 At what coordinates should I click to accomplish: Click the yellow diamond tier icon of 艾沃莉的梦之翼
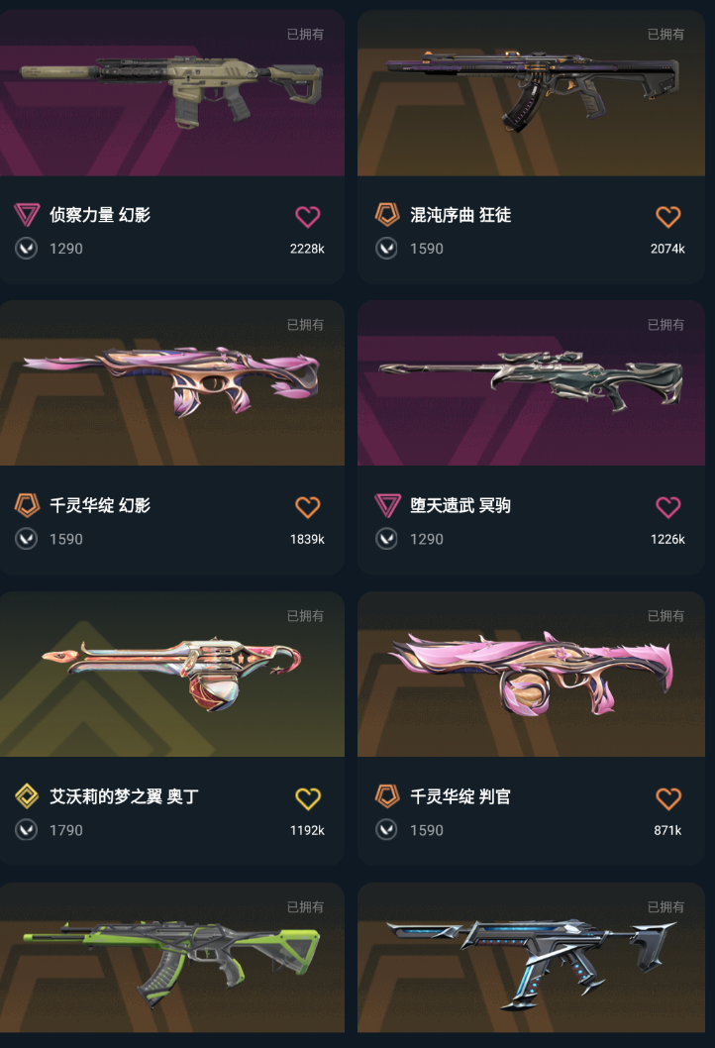click(x=27, y=796)
